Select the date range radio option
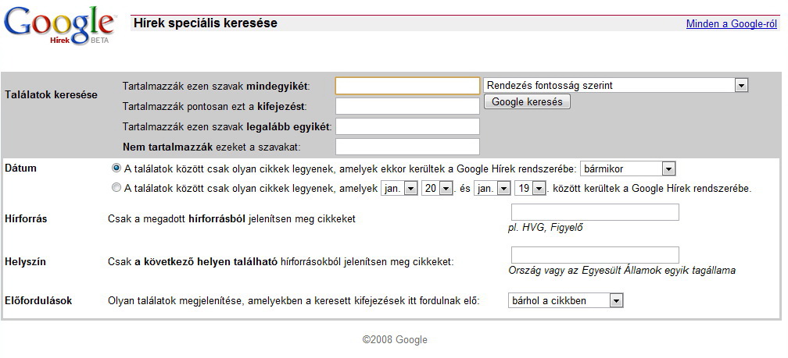 click(116, 188)
